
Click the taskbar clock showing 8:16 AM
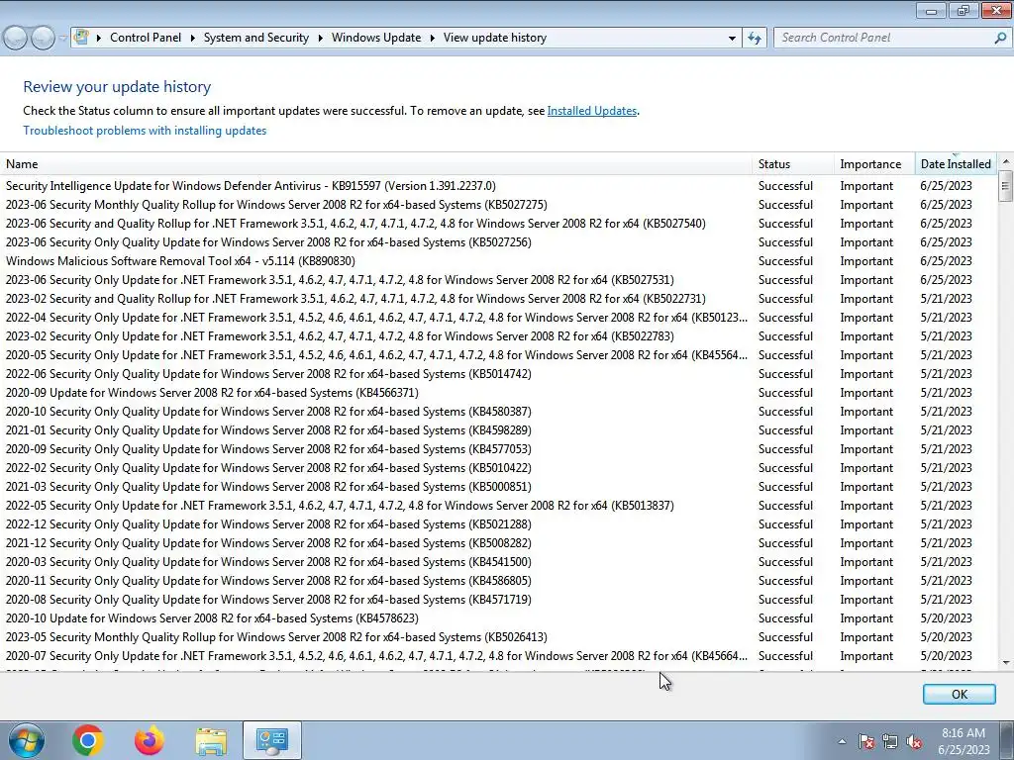(963, 741)
